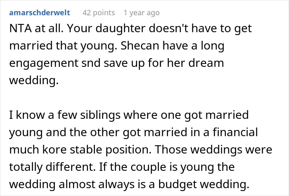Click the word 'stable' in the comment
Screen dimensions: 289x196
click(x=86, y=150)
